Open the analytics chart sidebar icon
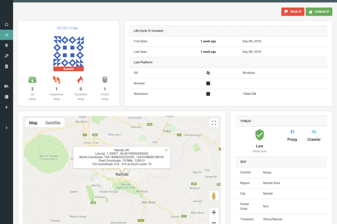This screenshot has width=337, height=224. click(x=6, y=35)
